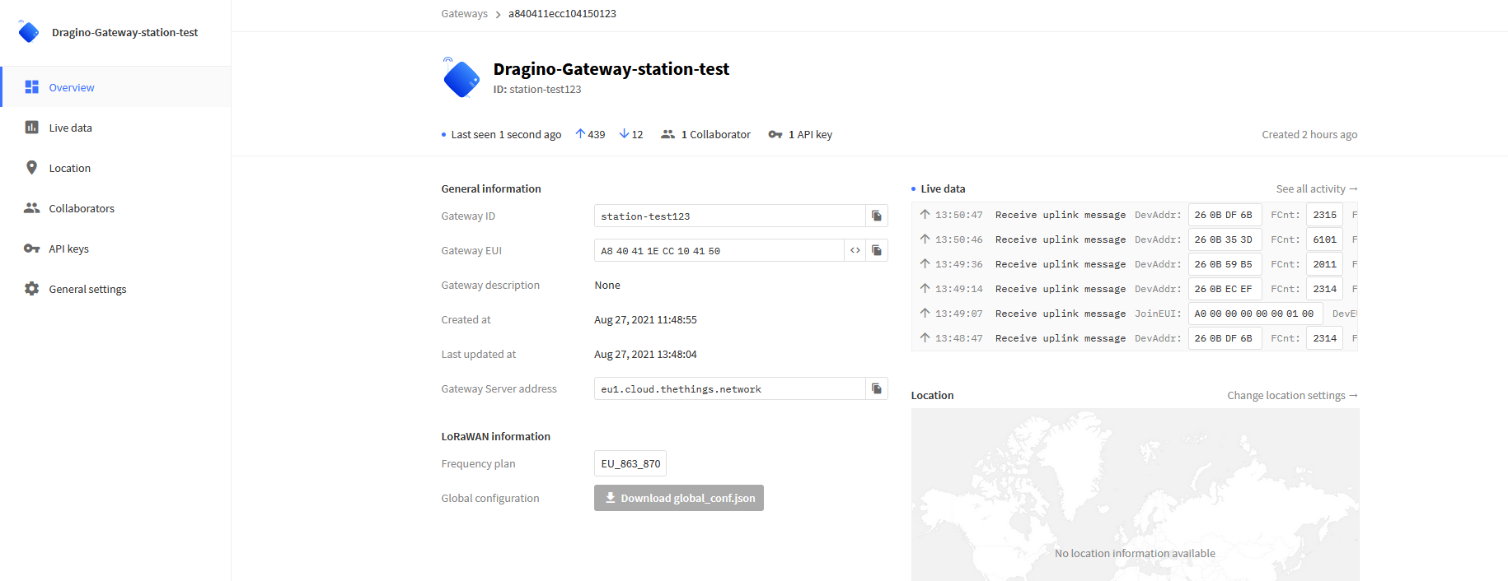Click JoinEUI A0 00 00 00 00 00 01 00
This screenshot has width=1508, height=581.
point(1255,314)
